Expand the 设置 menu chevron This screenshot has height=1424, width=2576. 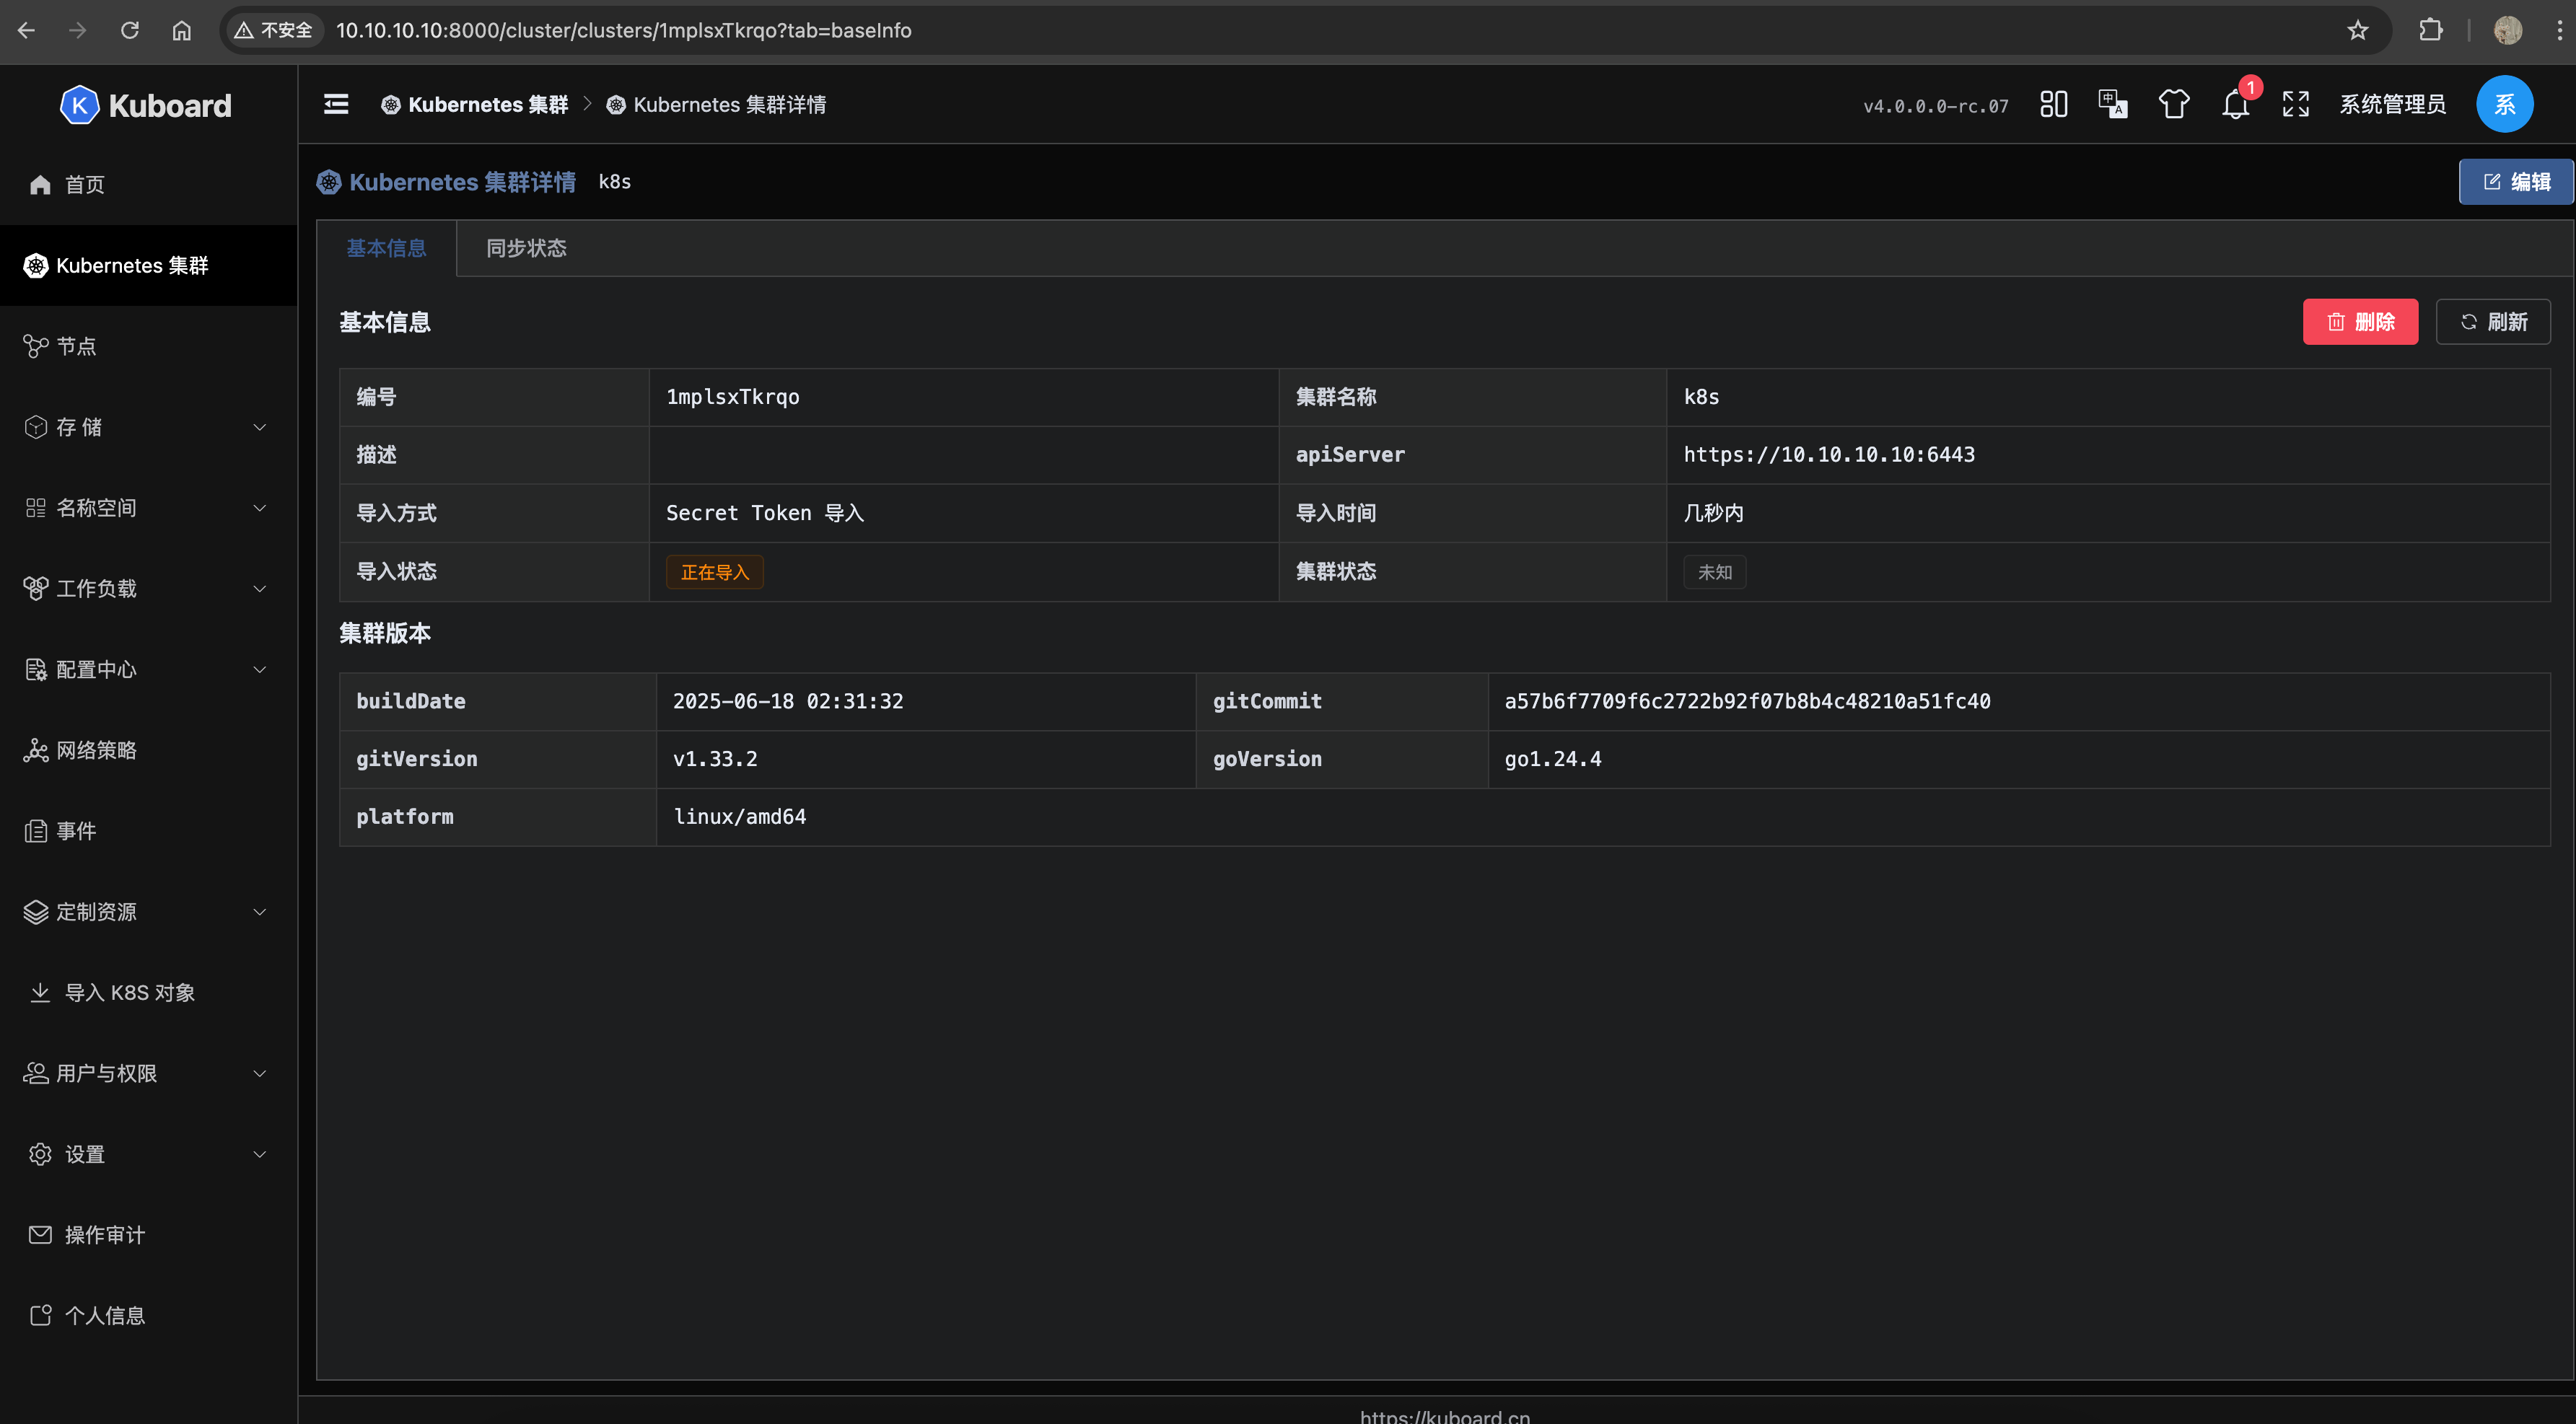pos(260,1154)
